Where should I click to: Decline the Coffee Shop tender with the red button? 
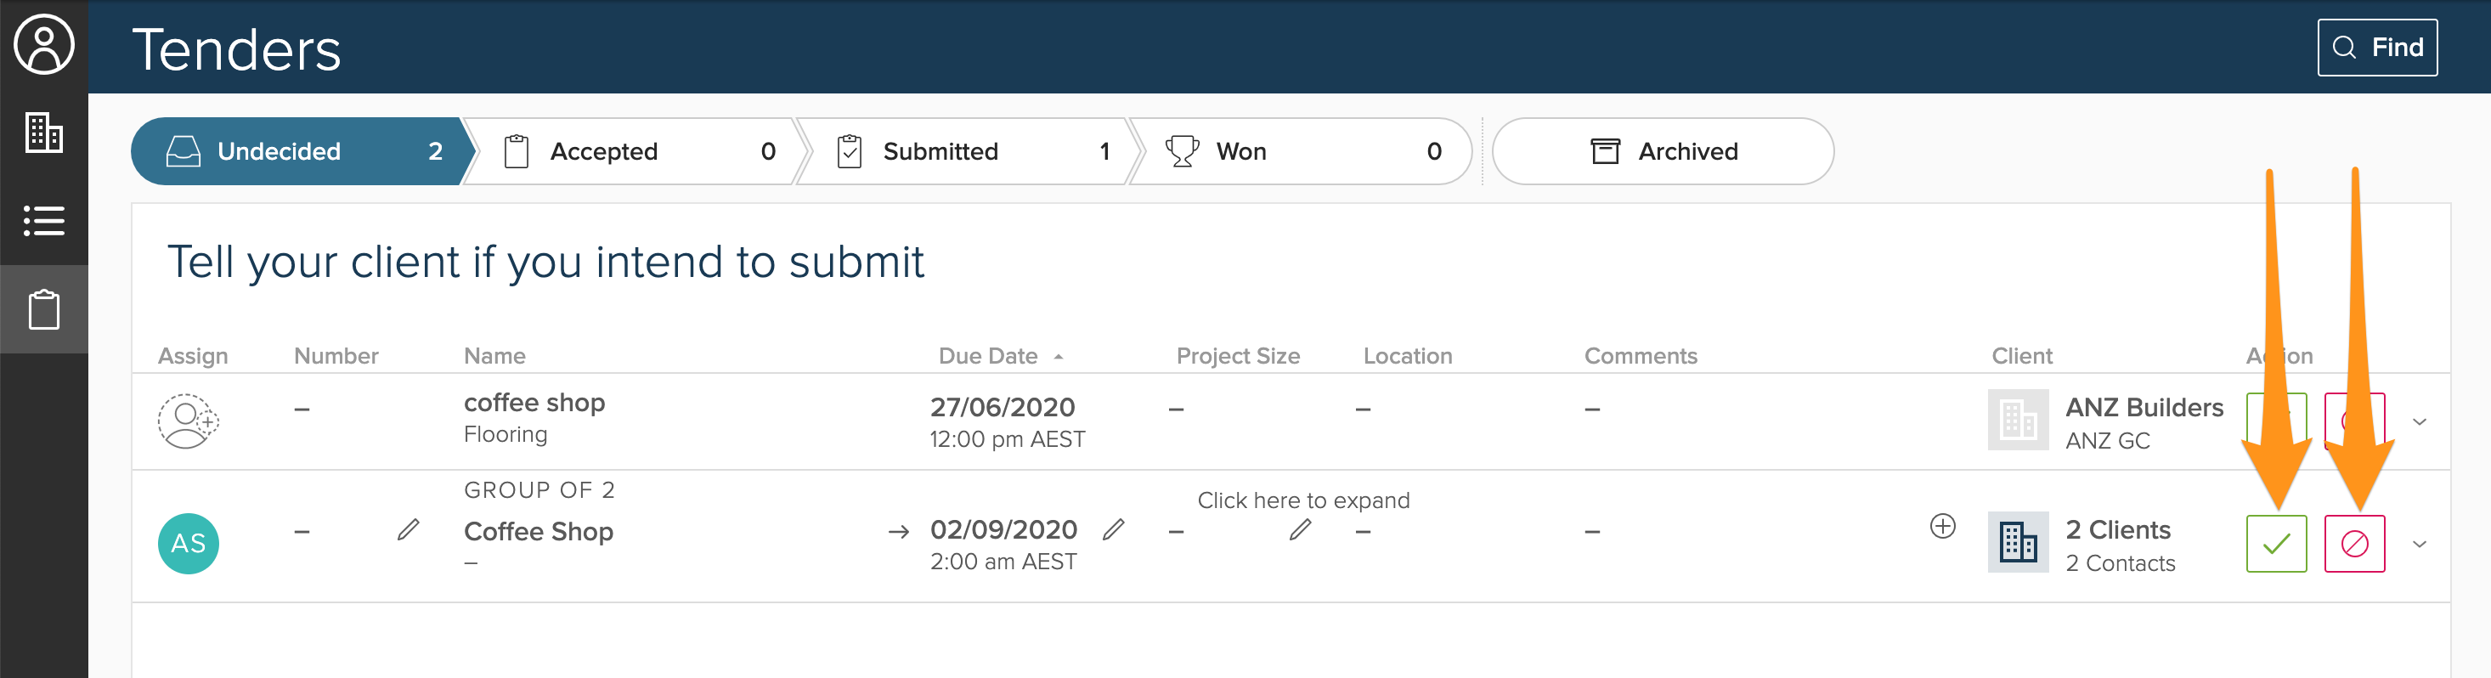pyautogui.click(x=2355, y=544)
